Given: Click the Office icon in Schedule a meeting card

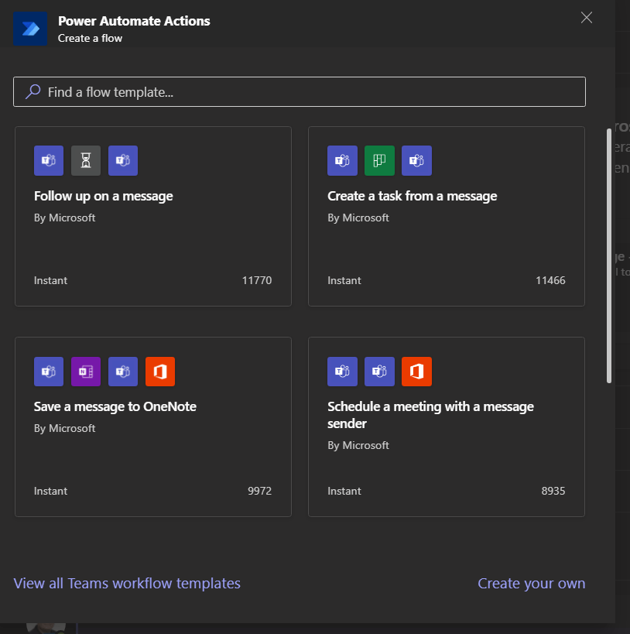Looking at the screenshot, I should (416, 371).
